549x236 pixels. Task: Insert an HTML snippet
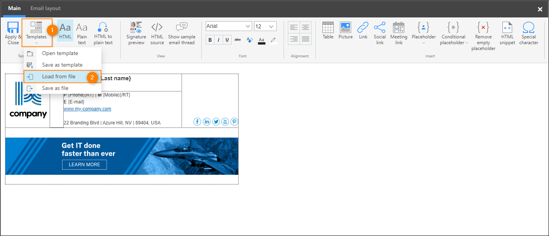click(507, 33)
